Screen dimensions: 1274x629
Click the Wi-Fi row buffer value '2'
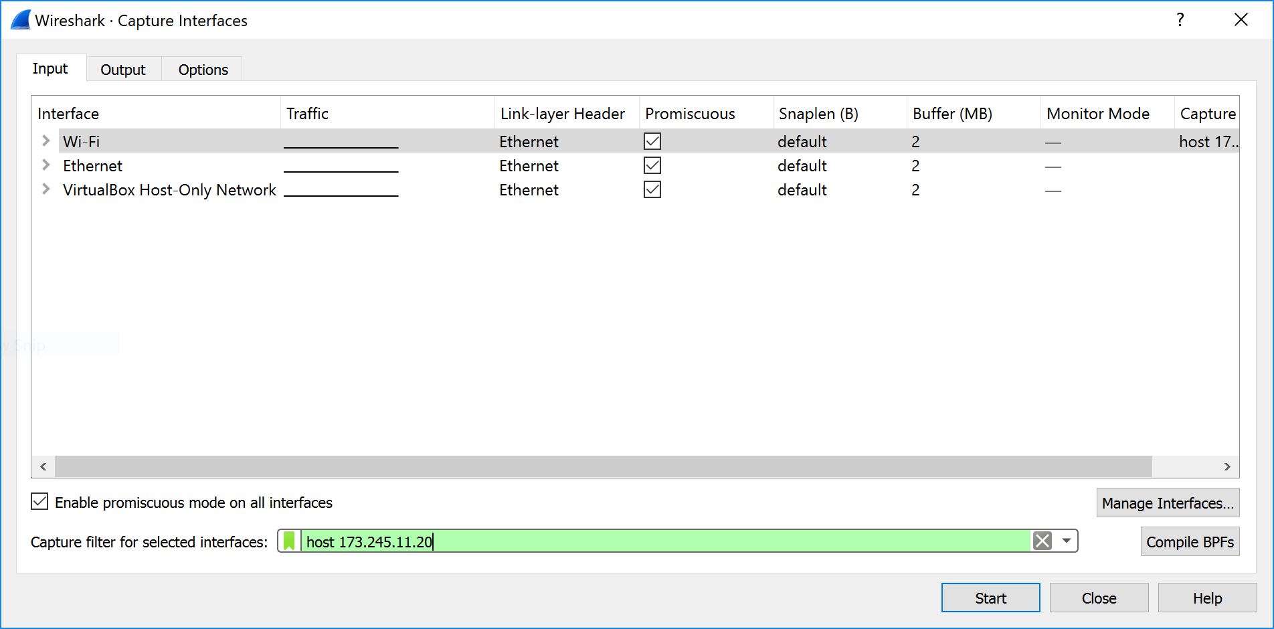tap(915, 141)
